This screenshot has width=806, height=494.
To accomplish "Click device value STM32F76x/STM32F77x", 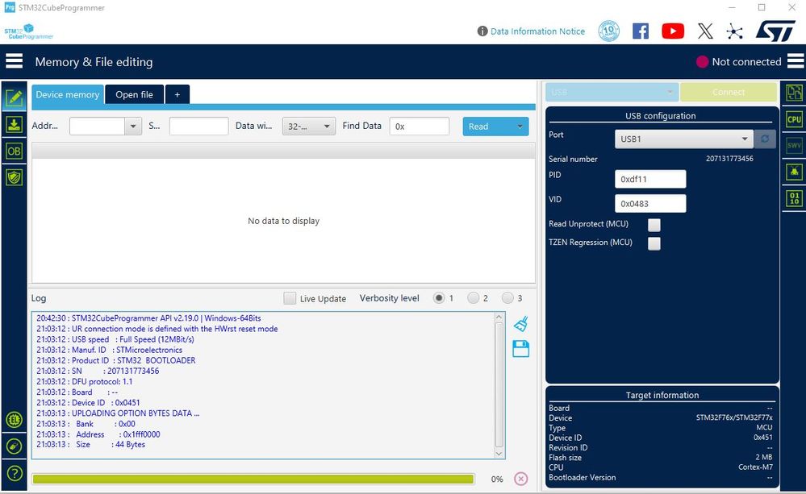I will coord(734,417).
